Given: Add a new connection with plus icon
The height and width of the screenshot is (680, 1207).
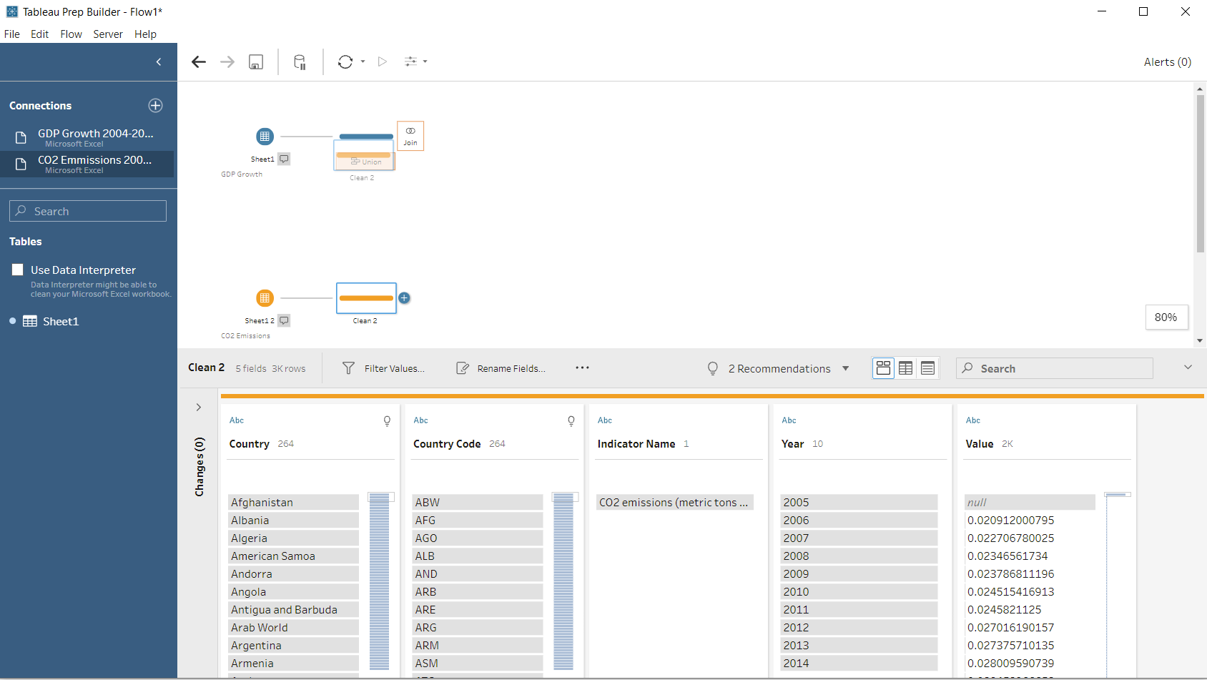Looking at the screenshot, I should coord(155,106).
